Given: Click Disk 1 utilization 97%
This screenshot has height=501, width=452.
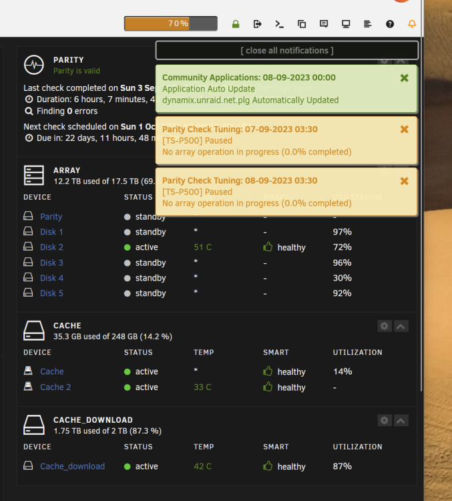Looking at the screenshot, I should (342, 232).
